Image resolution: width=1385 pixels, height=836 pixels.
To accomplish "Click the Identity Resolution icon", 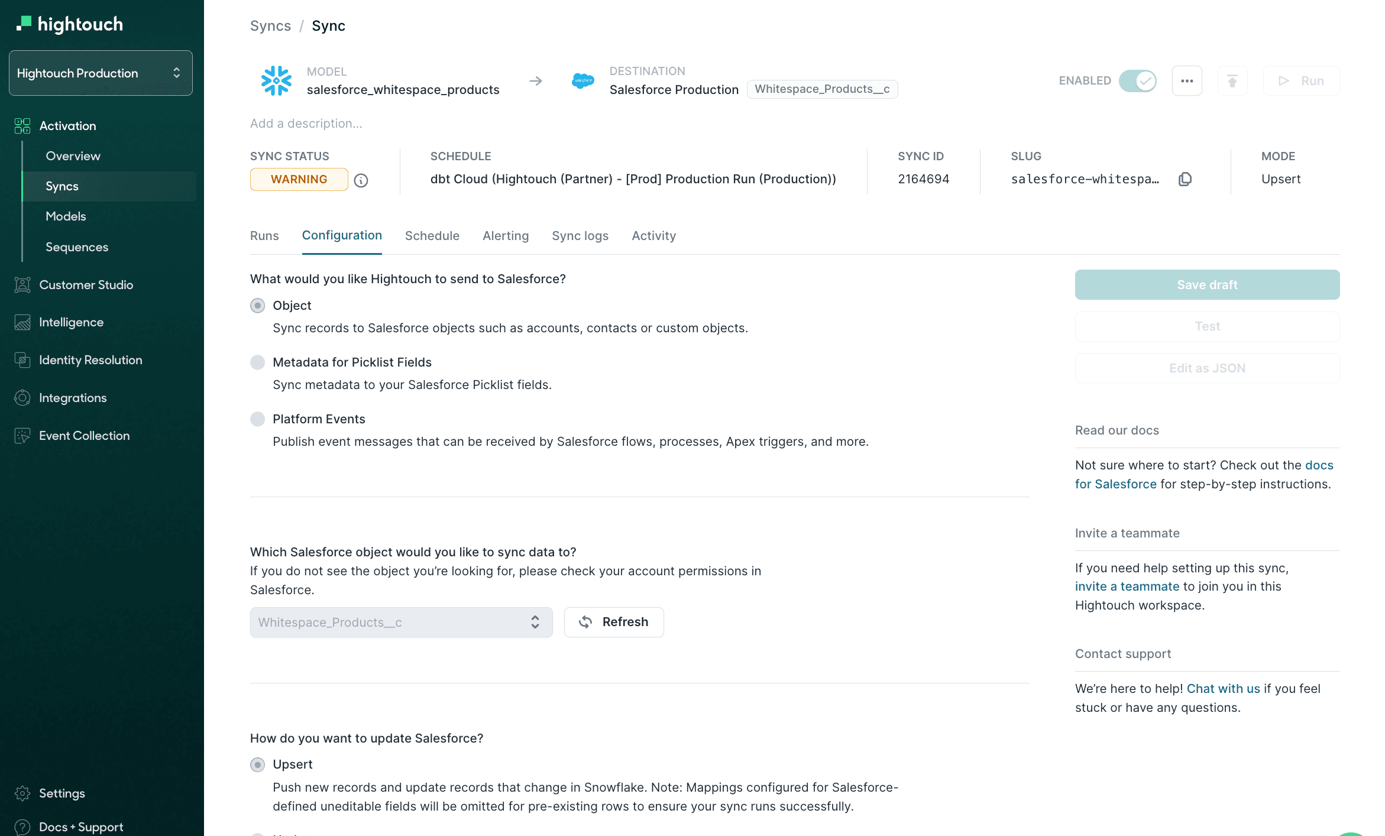I will [x=22, y=360].
